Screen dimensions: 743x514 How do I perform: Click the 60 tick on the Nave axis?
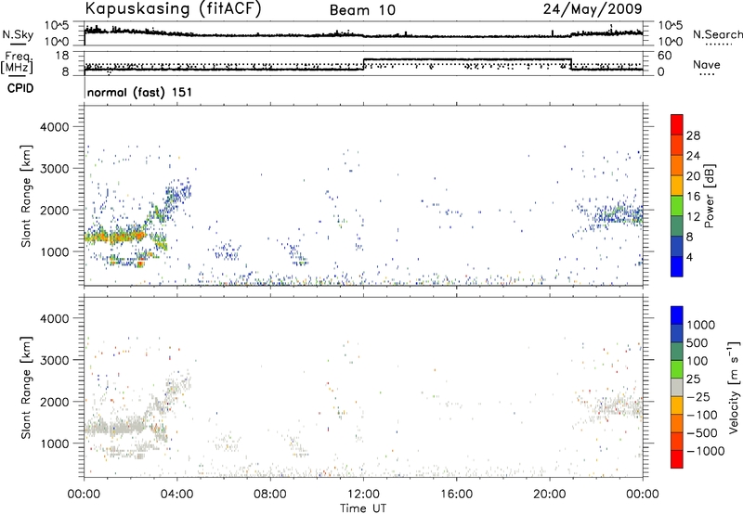click(x=664, y=56)
